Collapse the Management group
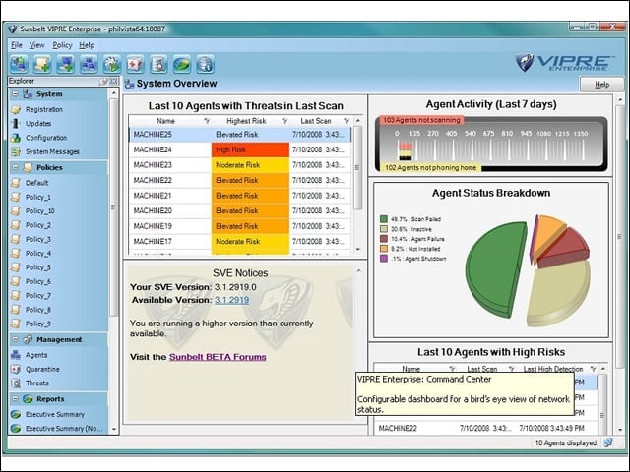This screenshot has width=630, height=472. 16,339
